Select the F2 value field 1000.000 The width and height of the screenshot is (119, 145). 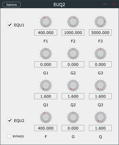click(73, 32)
